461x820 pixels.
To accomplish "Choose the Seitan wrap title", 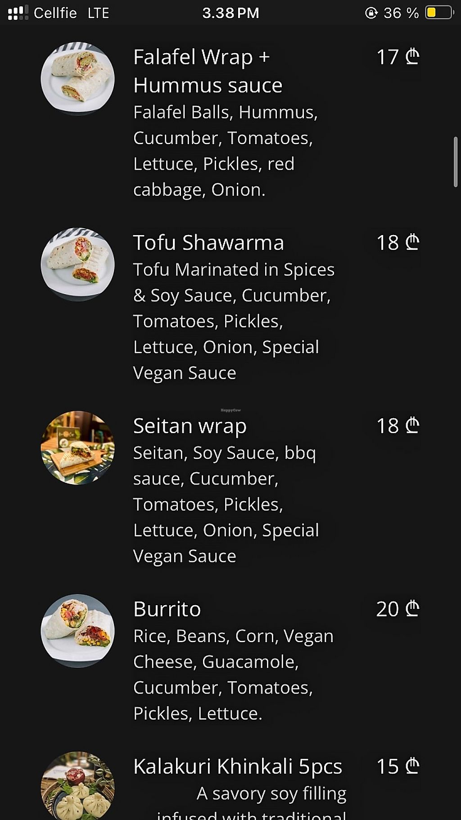I will point(190,426).
